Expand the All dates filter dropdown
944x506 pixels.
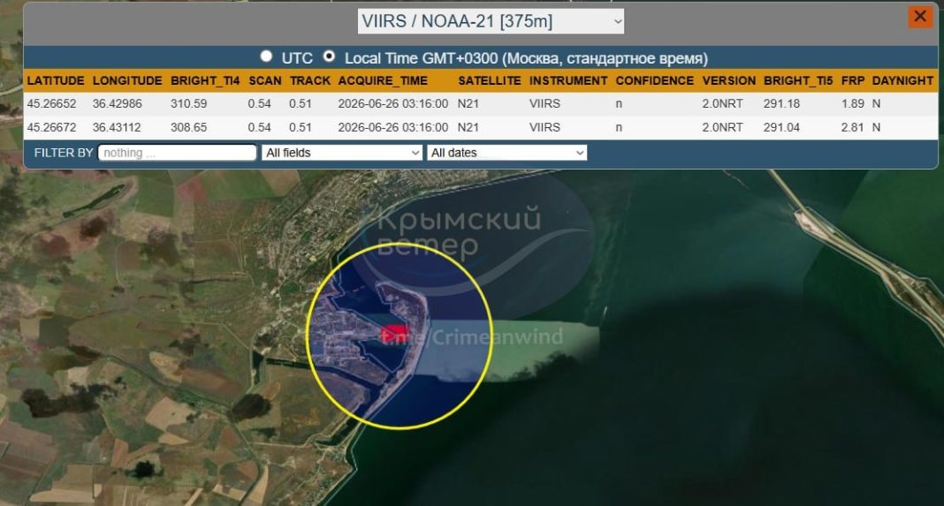coord(507,153)
